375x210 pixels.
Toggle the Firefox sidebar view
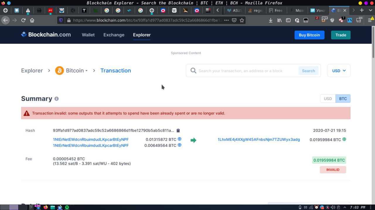tap(288, 20)
